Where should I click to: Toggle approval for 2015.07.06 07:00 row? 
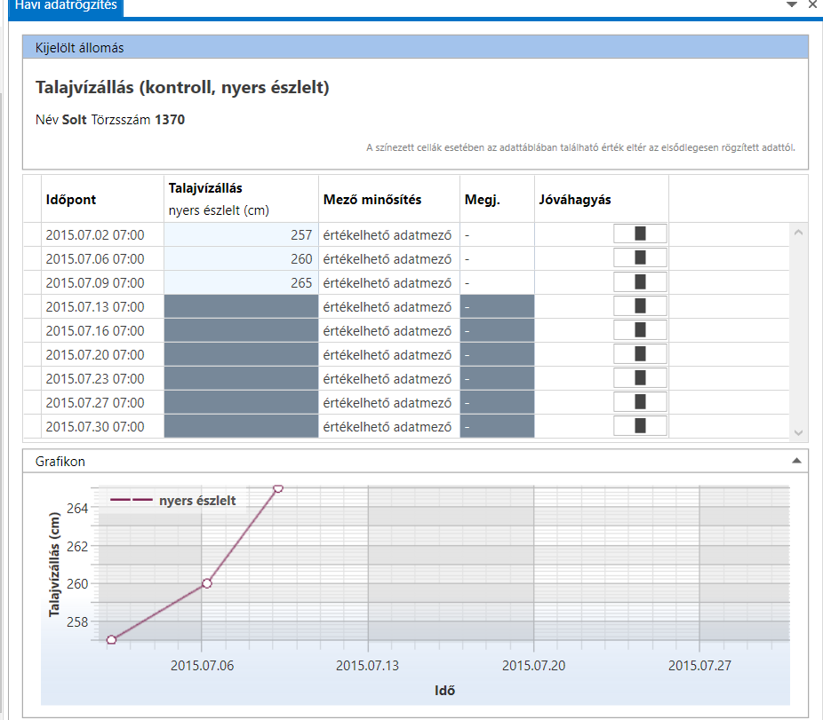(640, 258)
